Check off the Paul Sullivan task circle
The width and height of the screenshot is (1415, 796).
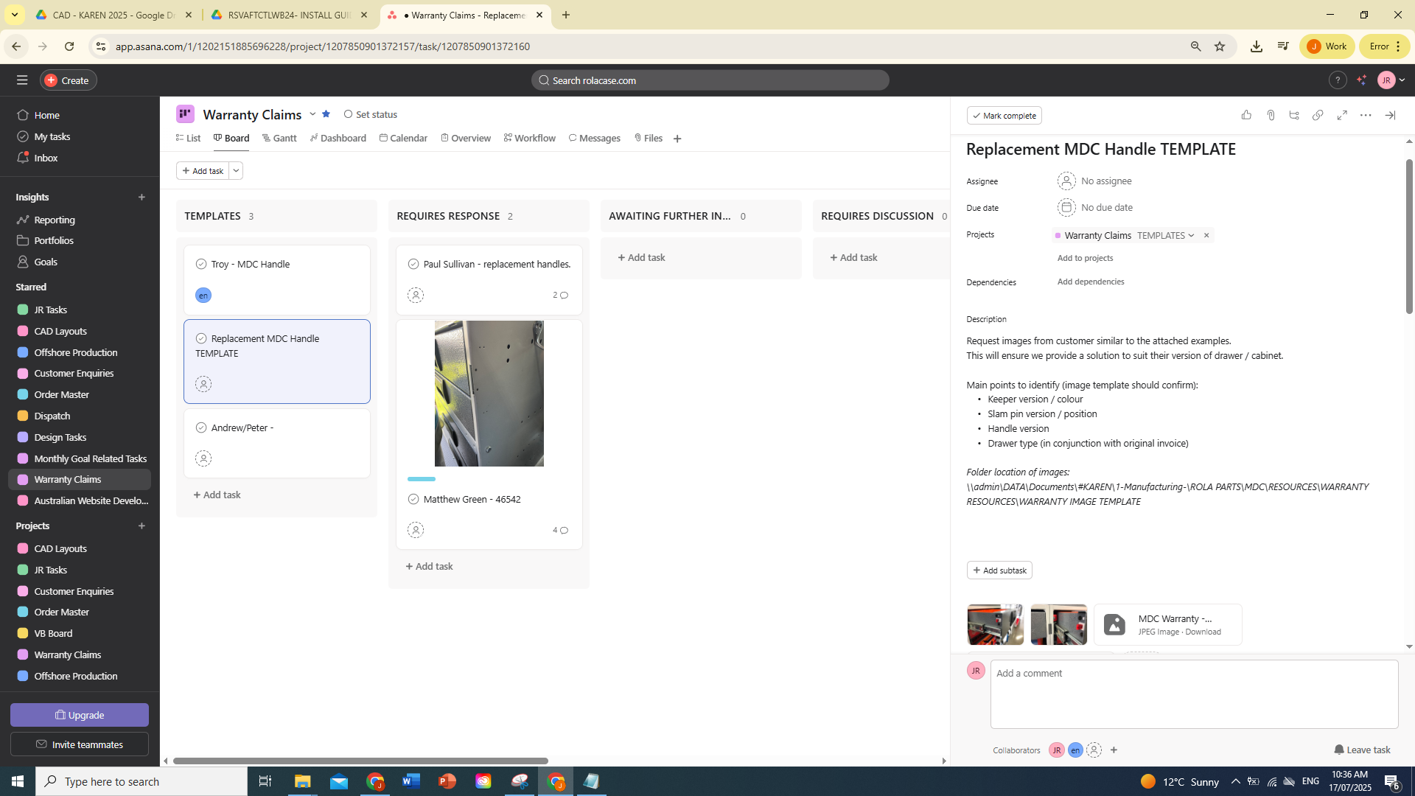[413, 264]
